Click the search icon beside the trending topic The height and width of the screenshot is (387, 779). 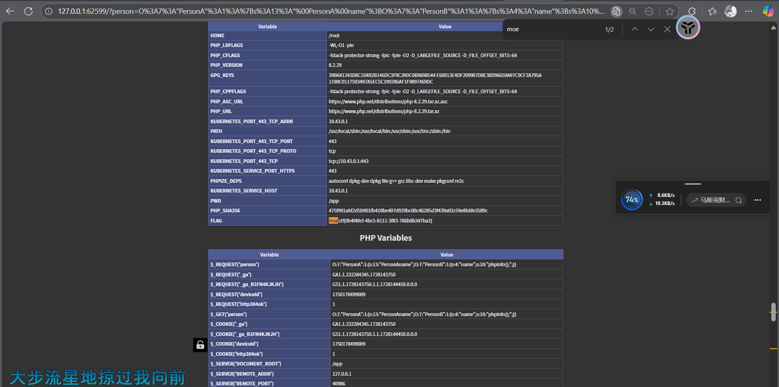click(x=739, y=200)
